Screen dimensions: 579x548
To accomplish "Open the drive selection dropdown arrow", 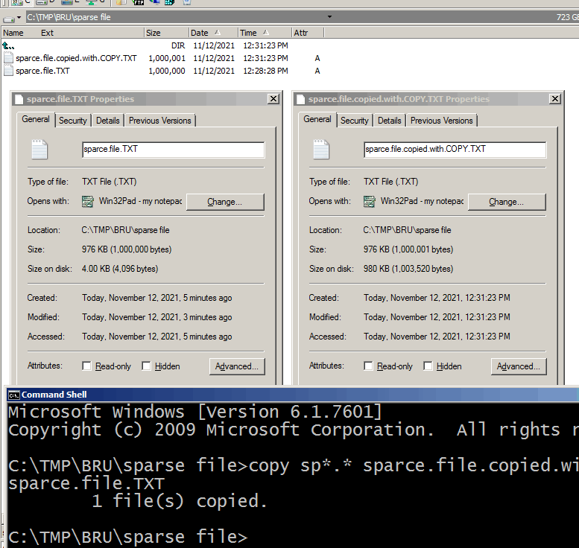I will [x=19, y=17].
